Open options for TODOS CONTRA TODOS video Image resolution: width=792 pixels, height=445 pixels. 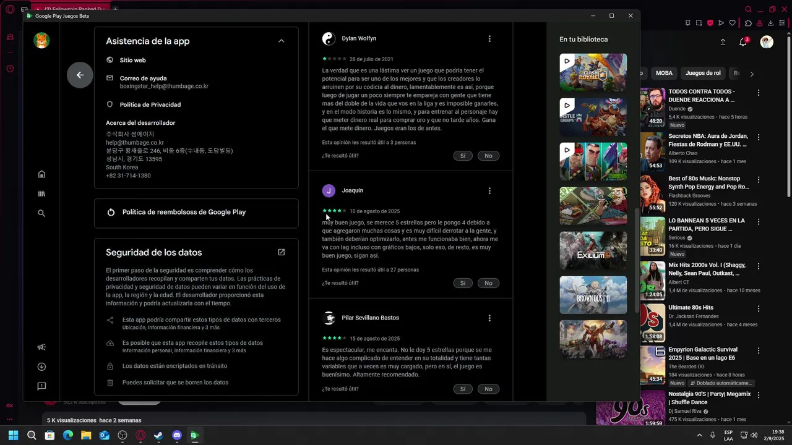click(759, 93)
